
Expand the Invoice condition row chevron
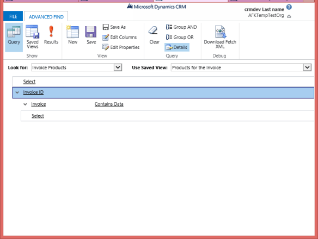click(x=25, y=104)
